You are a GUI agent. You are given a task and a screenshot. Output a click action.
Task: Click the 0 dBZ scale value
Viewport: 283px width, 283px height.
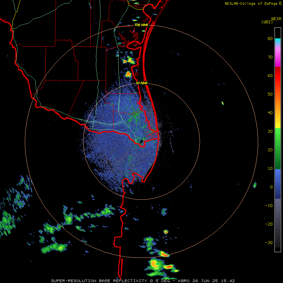(271, 187)
